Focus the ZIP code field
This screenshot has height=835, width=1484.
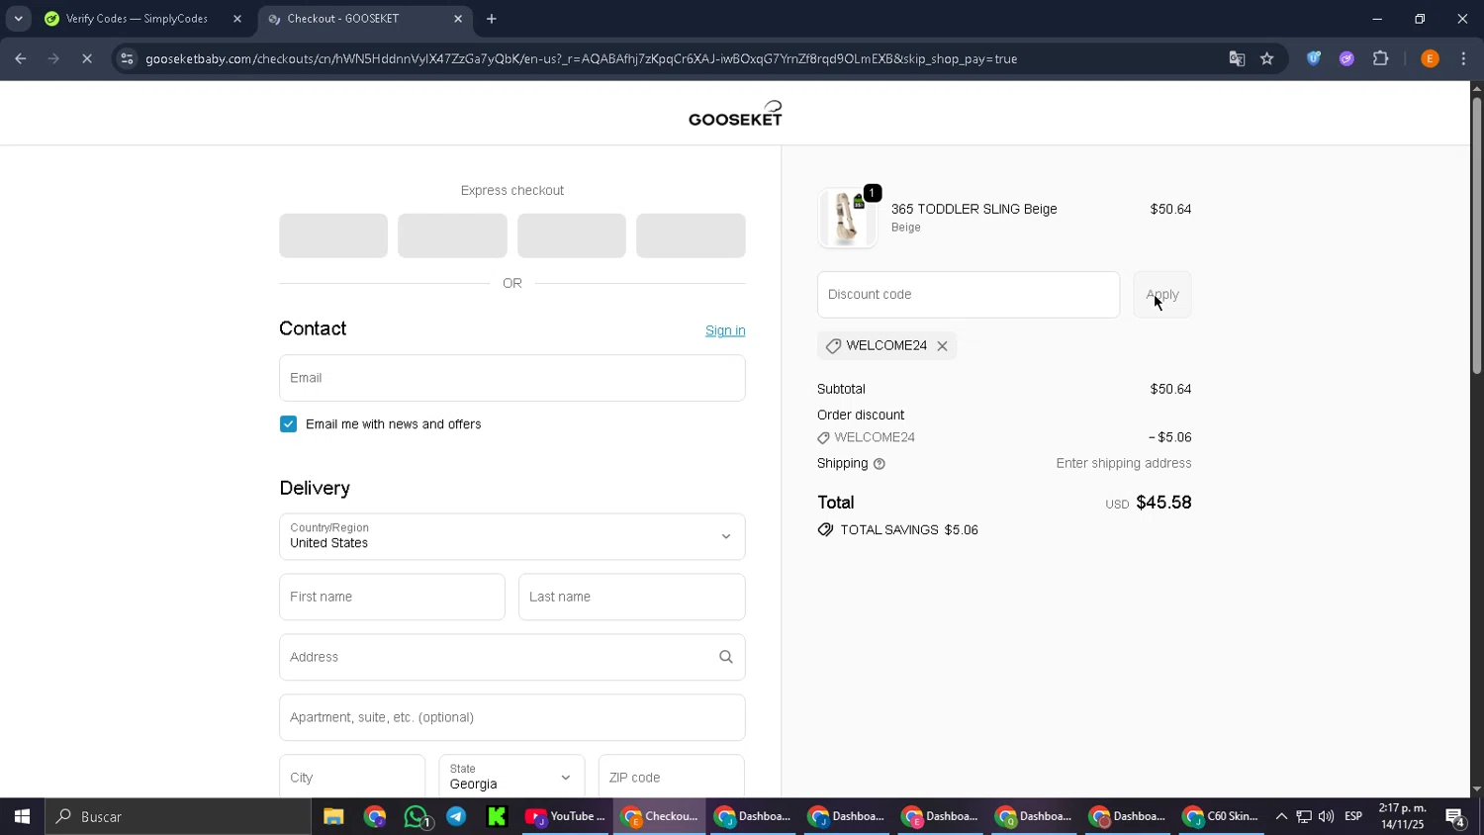pos(672,777)
